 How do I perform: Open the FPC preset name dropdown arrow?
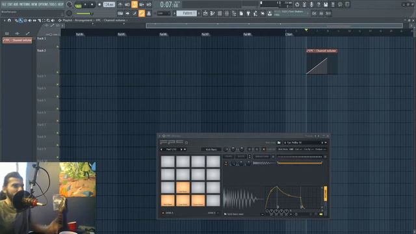[x=326, y=143]
